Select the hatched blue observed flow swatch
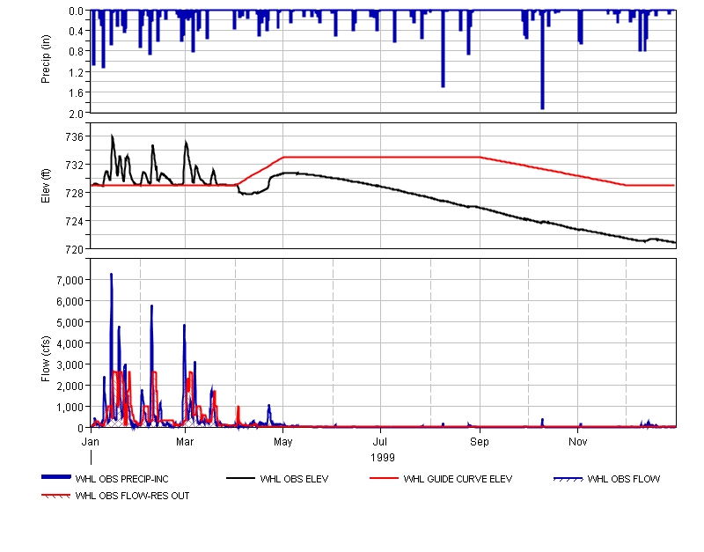 [568, 479]
